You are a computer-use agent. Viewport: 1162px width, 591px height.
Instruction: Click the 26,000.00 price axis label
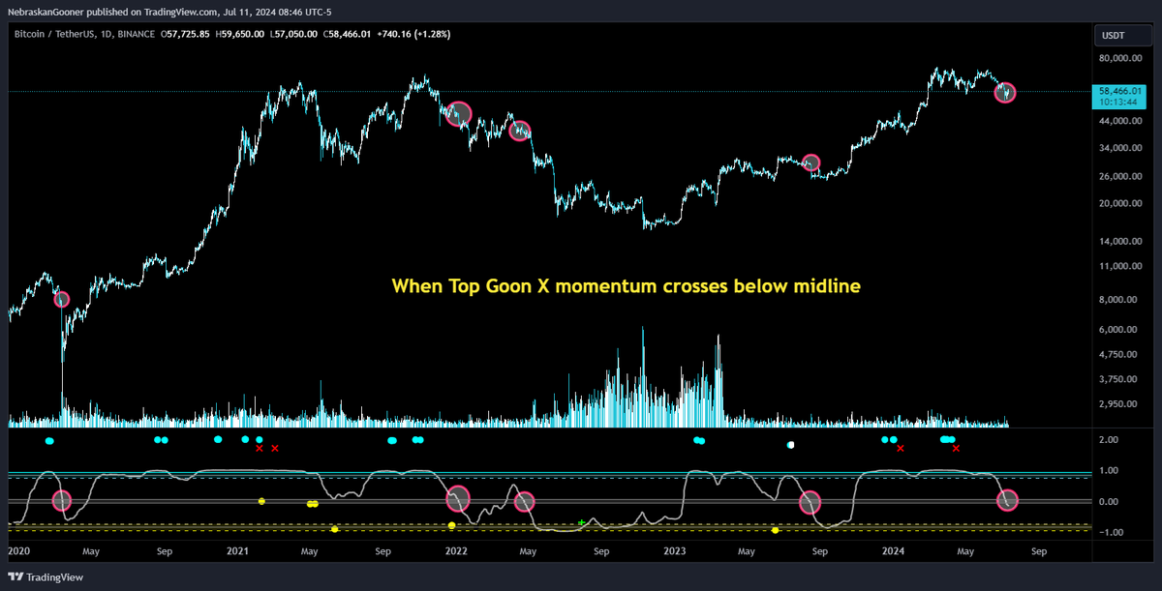(1122, 176)
